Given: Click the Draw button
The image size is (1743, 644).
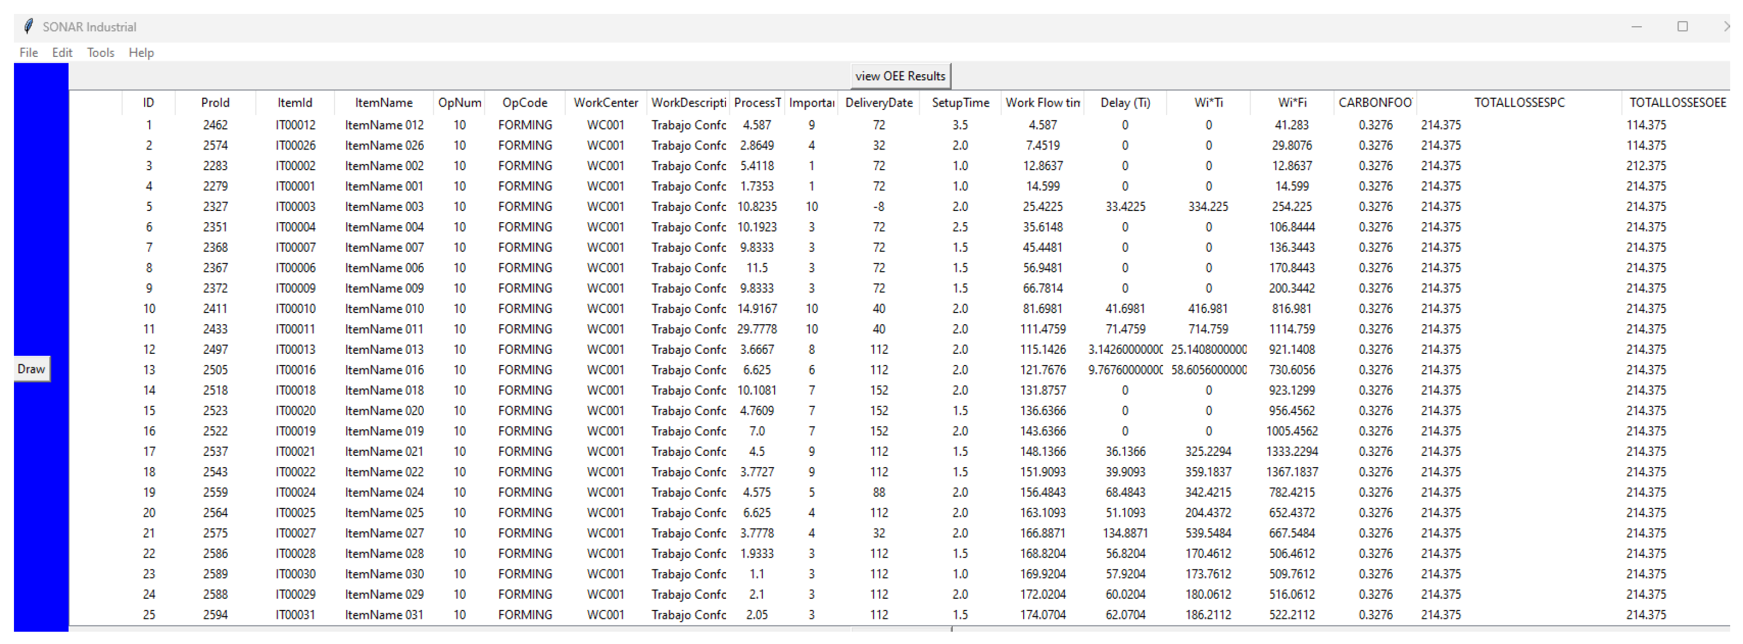Looking at the screenshot, I should [x=31, y=369].
